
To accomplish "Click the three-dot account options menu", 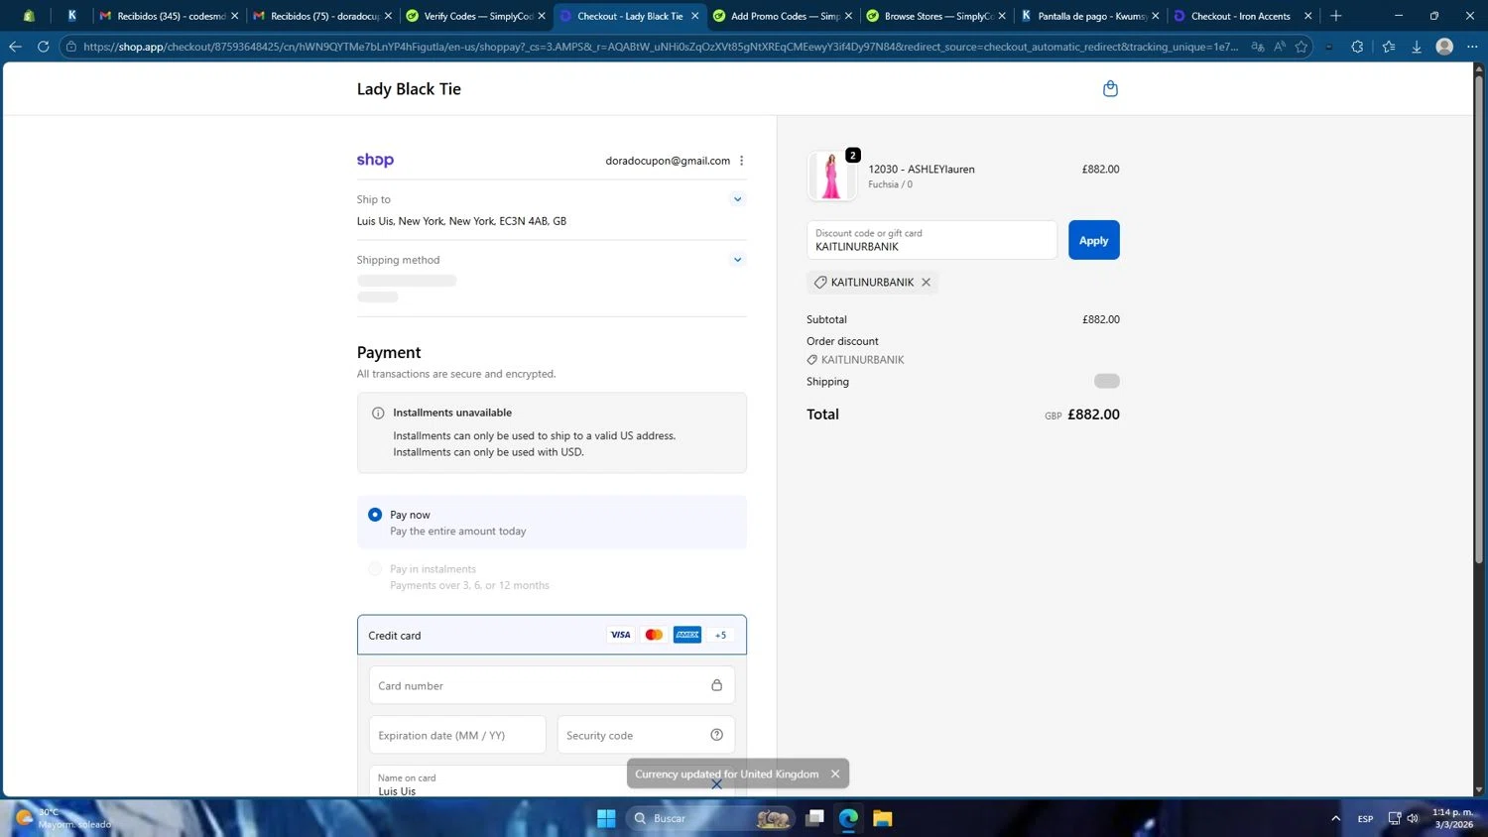I will point(741,161).
